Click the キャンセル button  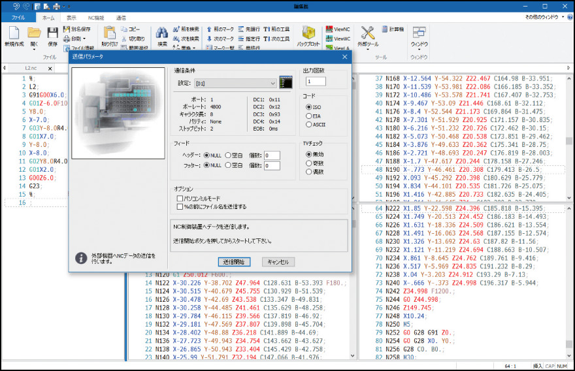(x=278, y=261)
